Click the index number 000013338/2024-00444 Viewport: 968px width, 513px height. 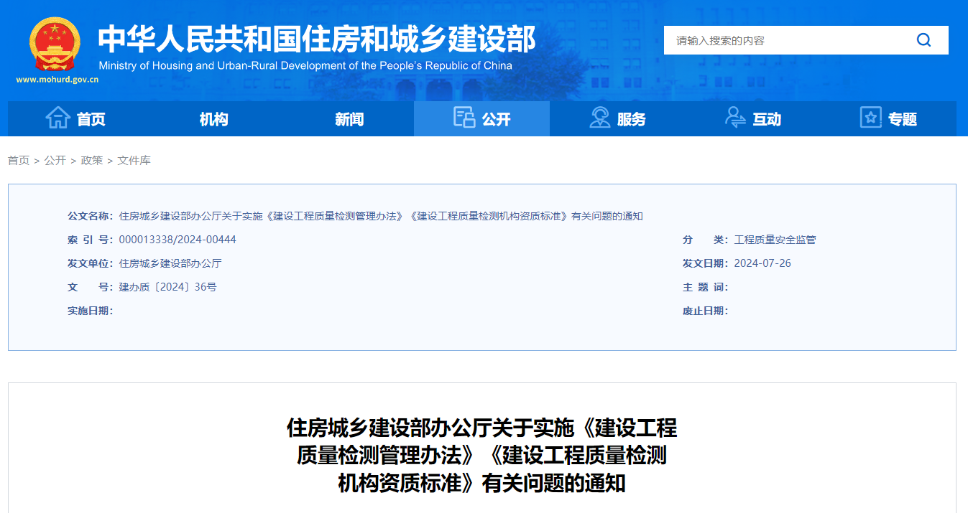pos(178,240)
